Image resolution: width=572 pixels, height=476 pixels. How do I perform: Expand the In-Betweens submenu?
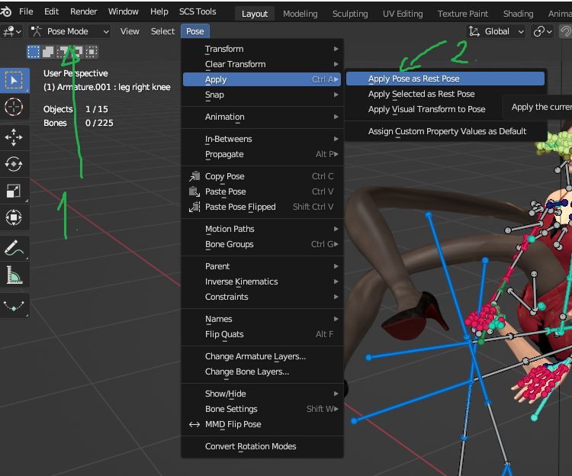(x=262, y=139)
